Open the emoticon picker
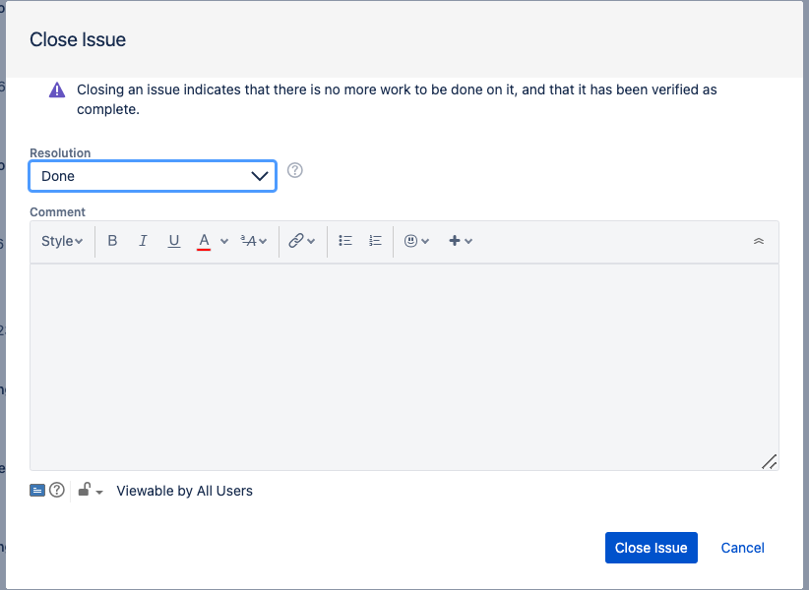The image size is (809, 590). pyautogui.click(x=416, y=241)
